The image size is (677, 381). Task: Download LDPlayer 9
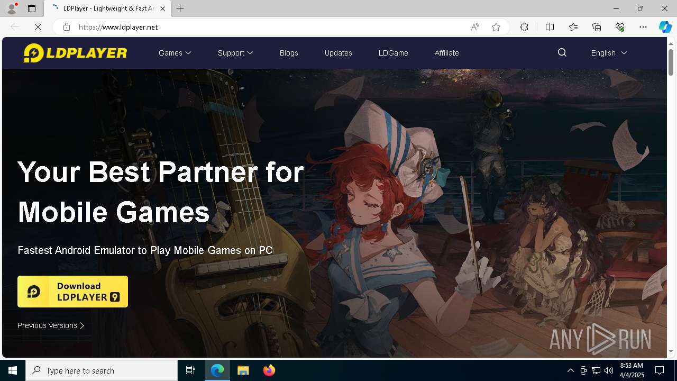tap(72, 292)
